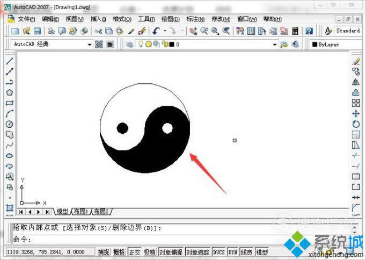
Task: Select the Polyline tool
Action: (x=9, y=82)
